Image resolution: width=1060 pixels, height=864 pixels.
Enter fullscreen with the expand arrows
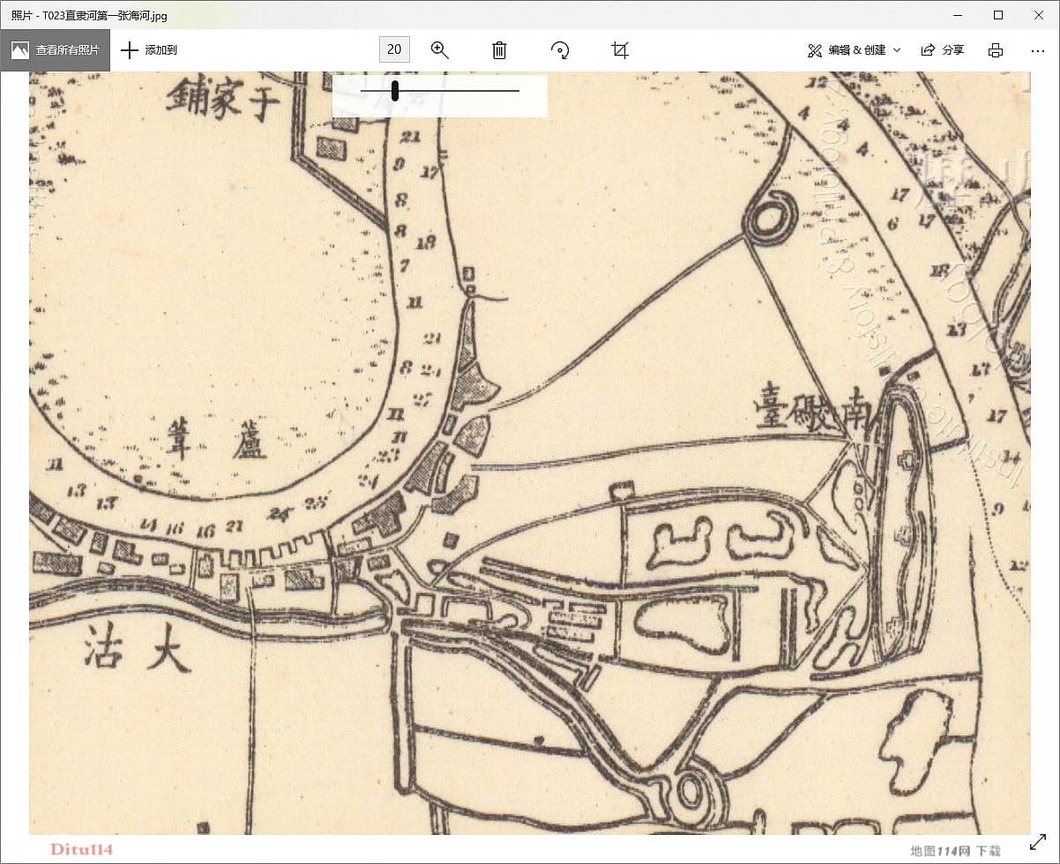1034,850
